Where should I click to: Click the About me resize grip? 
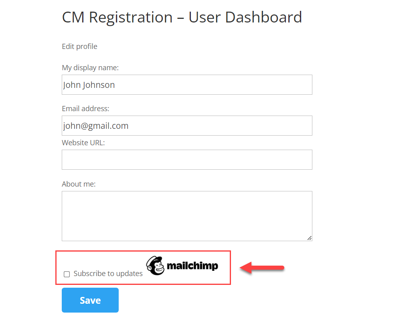310,238
